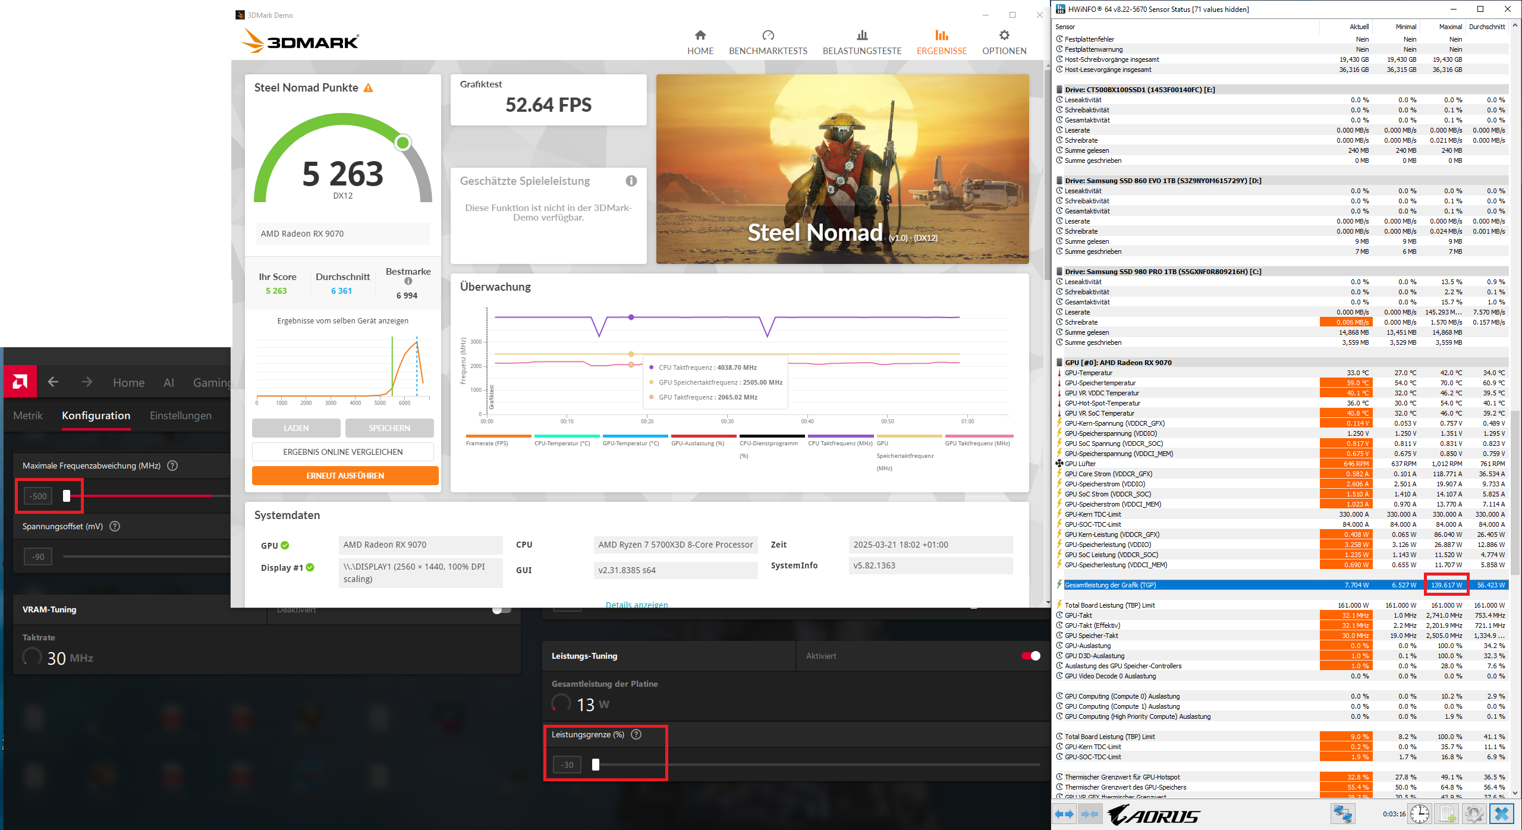The width and height of the screenshot is (1522, 830).
Task: Switch to Einstellungen tab in Adrenalin
Action: [180, 416]
